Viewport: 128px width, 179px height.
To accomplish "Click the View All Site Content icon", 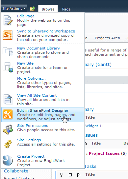I will point(8,99).
